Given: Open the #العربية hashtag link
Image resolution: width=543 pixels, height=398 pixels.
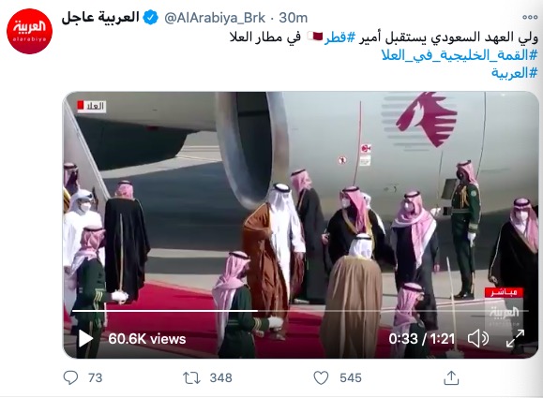Looking at the screenshot, I should coord(515,73).
